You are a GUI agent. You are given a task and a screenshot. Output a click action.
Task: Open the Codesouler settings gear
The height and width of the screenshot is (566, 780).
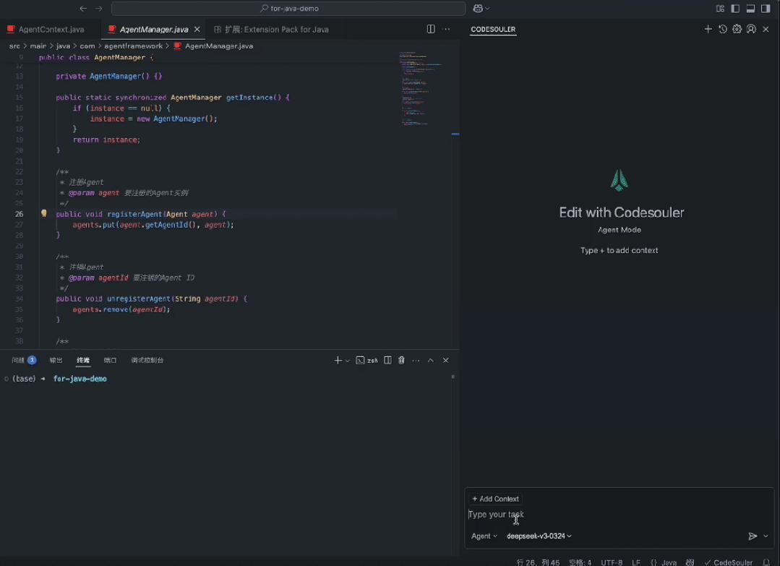(x=736, y=29)
